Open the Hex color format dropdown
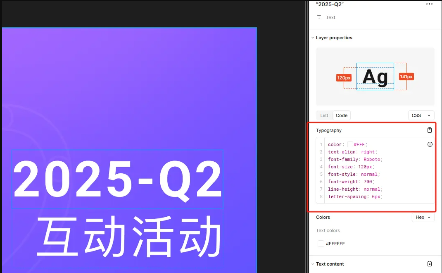Screen dimensions: 442x273 423,217
